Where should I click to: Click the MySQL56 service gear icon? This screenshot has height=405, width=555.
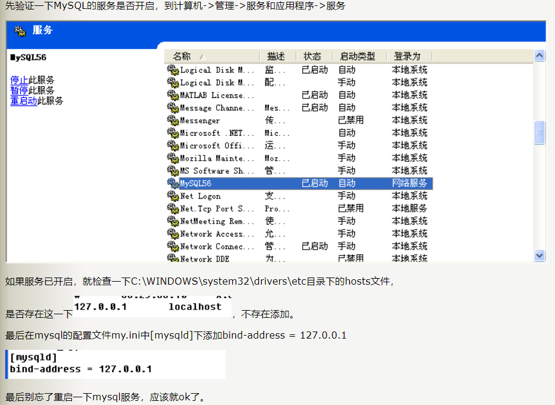(173, 183)
